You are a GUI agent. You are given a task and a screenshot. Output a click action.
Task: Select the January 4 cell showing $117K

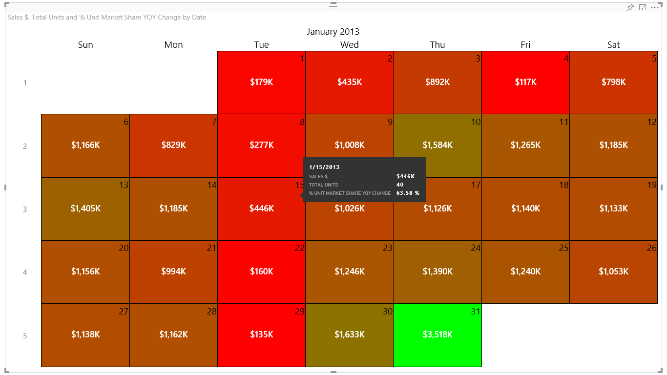click(x=525, y=83)
